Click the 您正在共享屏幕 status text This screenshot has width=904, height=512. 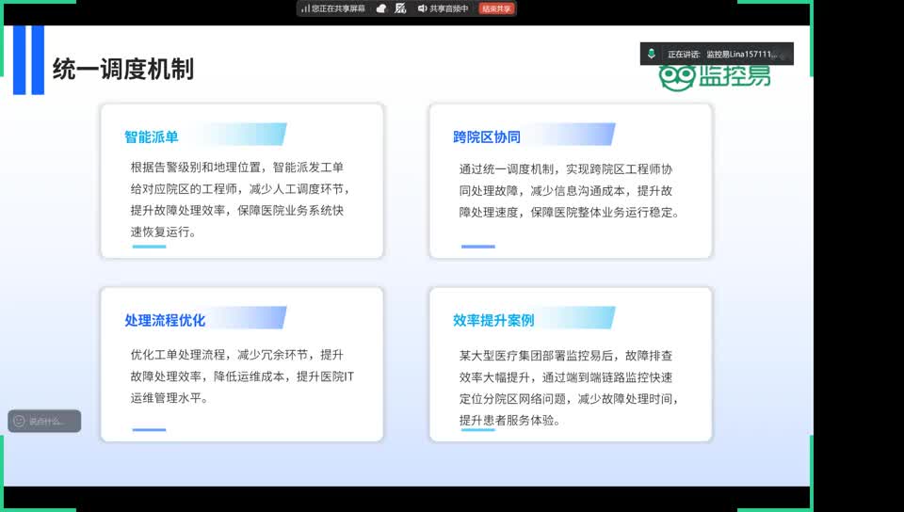pyautogui.click(x=338, y=8)
